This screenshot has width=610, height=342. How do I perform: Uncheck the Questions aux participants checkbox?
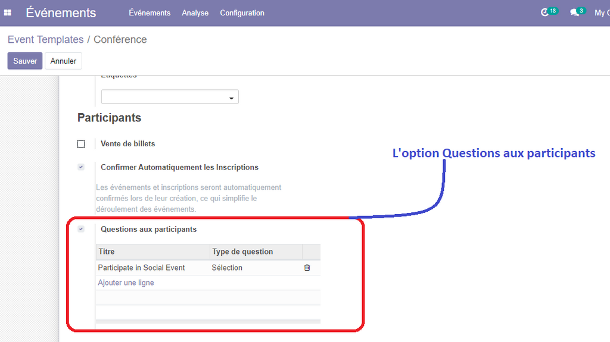[81, 229]
